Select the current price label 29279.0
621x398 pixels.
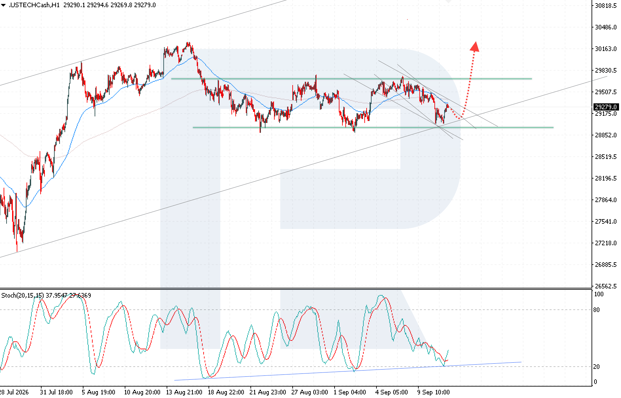606,107
